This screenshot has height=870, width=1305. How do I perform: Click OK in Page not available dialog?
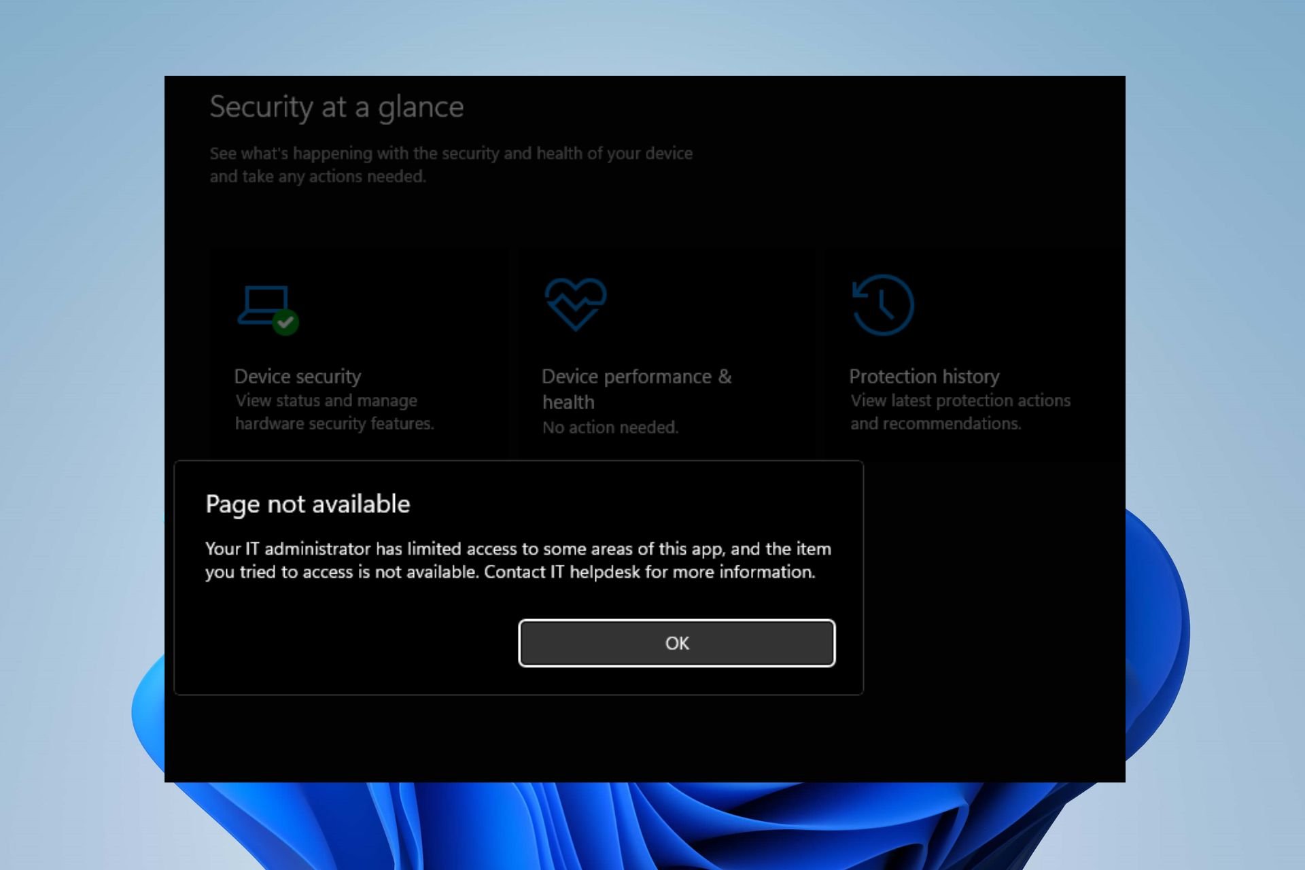pos(676,643)
